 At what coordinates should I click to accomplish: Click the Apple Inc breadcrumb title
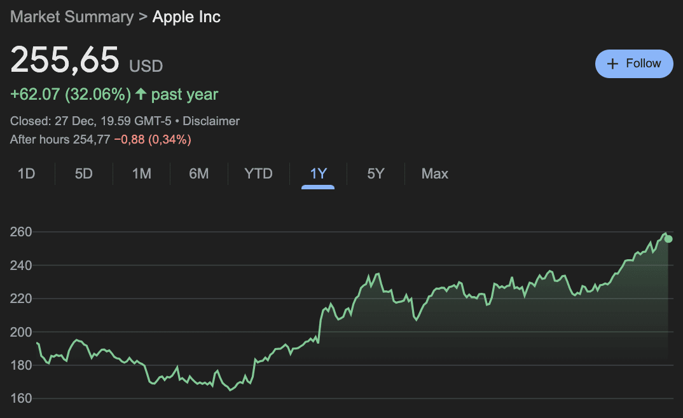pos(186,17)
